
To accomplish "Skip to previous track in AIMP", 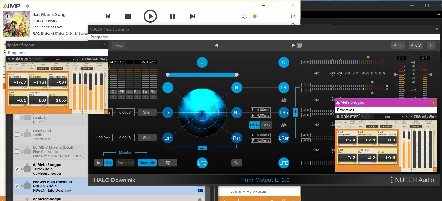I will (x=108, y=16).
